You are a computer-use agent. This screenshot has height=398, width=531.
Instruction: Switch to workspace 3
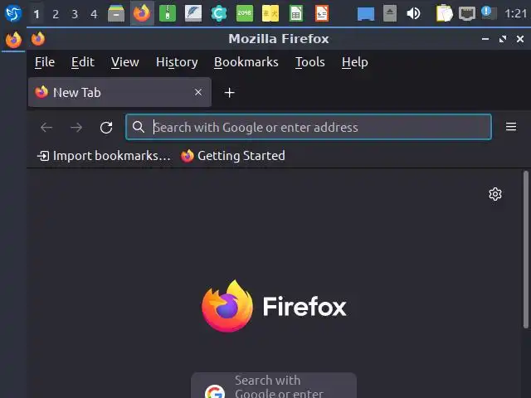(75, 14)
